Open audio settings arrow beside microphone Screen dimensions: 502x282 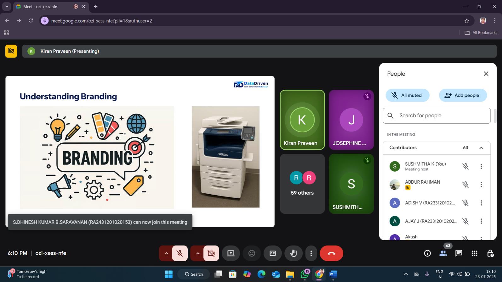tap(166, 253)
